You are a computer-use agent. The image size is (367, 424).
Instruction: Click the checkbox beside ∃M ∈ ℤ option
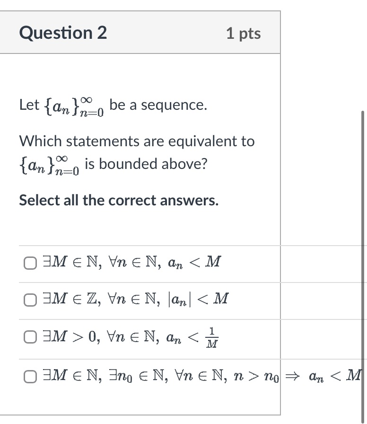[30, 299]
